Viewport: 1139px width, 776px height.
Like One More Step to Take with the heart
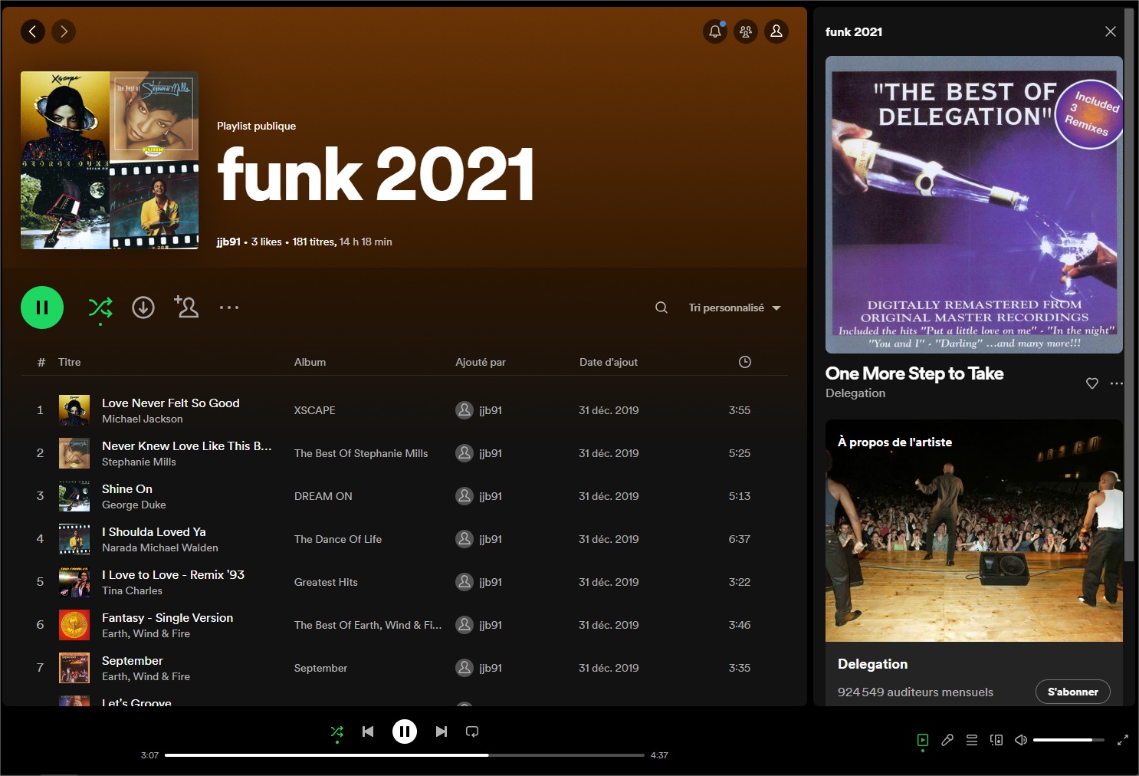[1092, 383]
